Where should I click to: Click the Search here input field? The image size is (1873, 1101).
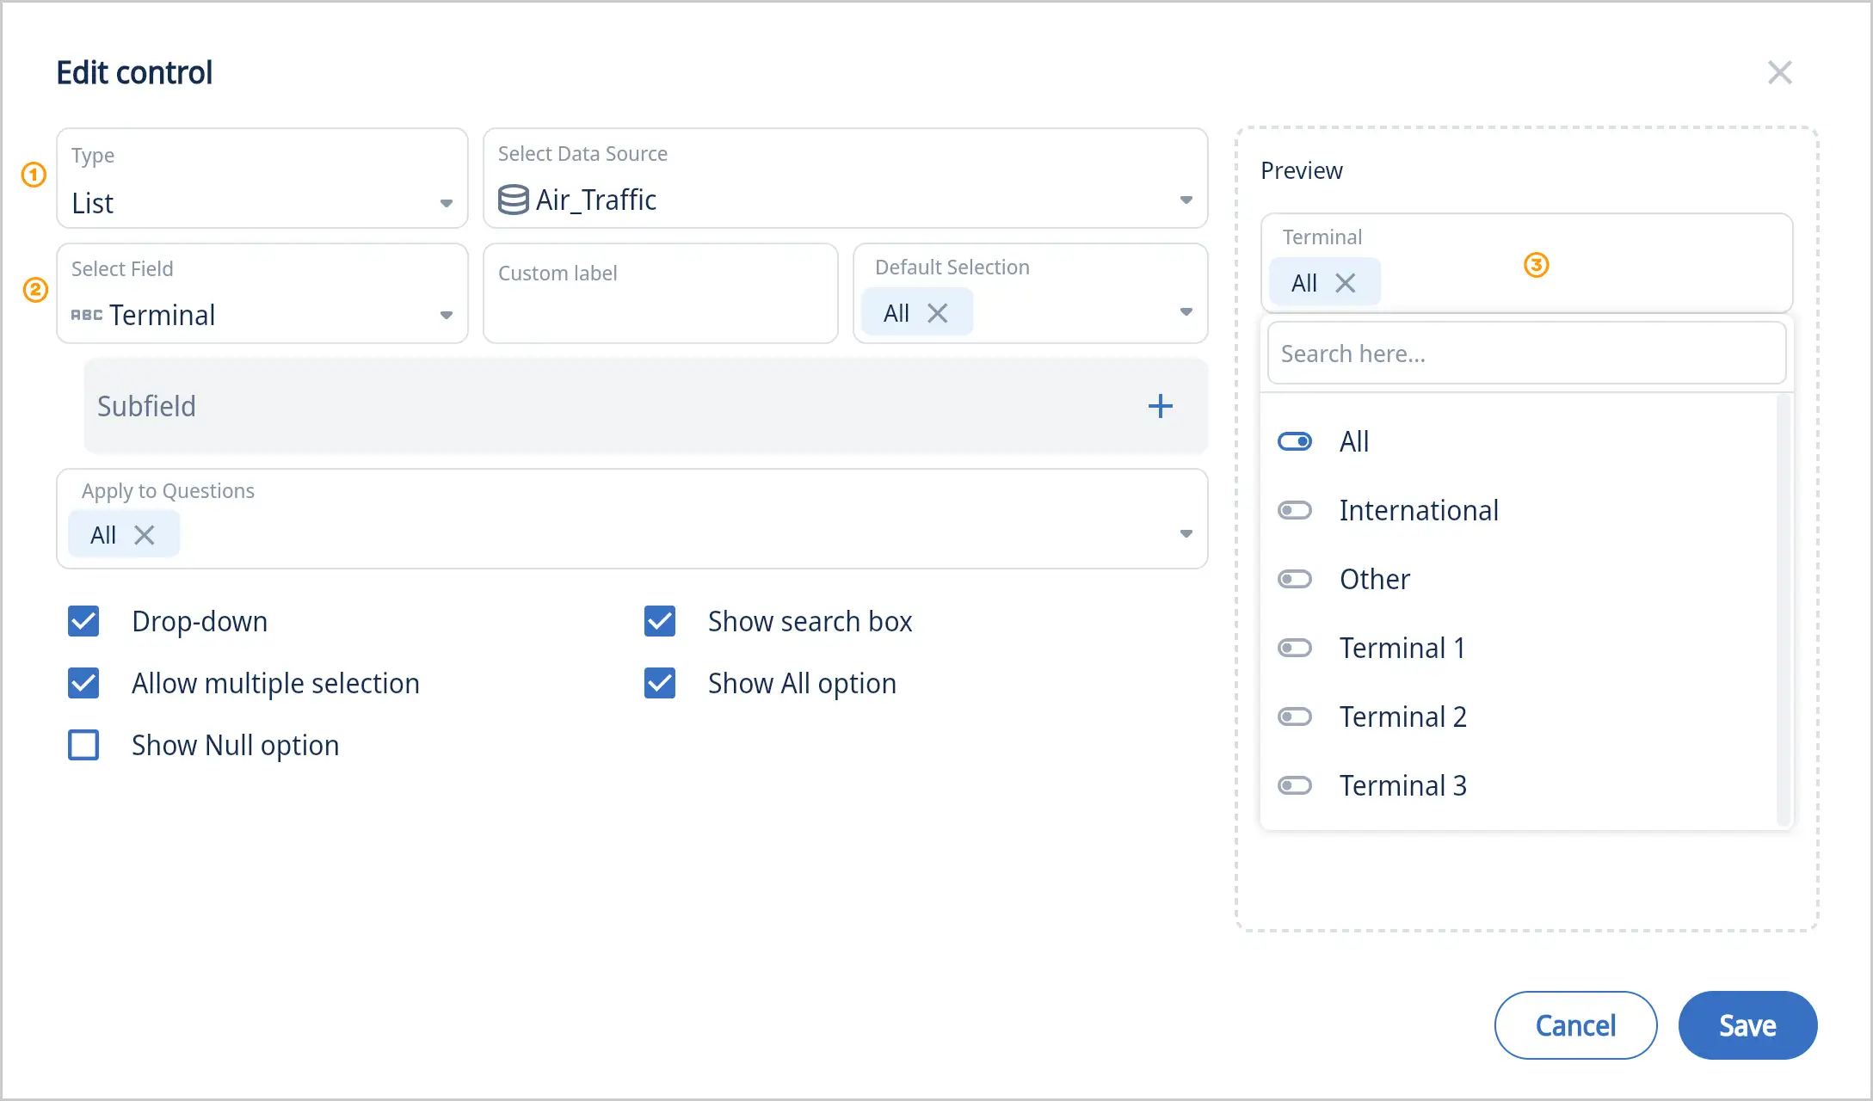tap(1526, 354)
